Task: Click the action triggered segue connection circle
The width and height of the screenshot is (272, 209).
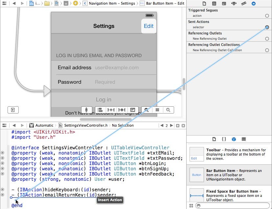Action: 267,16
